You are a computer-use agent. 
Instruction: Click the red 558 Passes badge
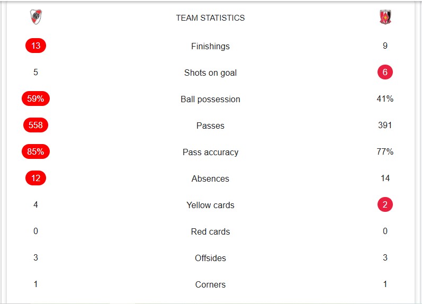(36, 126)
